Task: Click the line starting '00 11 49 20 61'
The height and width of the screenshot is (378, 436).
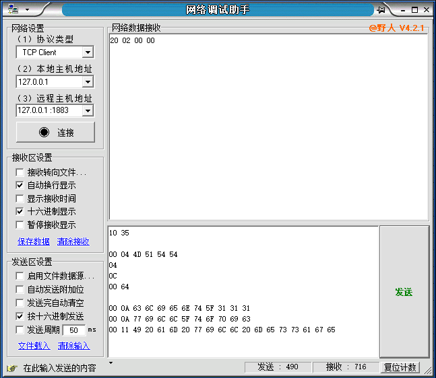Action: point(222,330)
